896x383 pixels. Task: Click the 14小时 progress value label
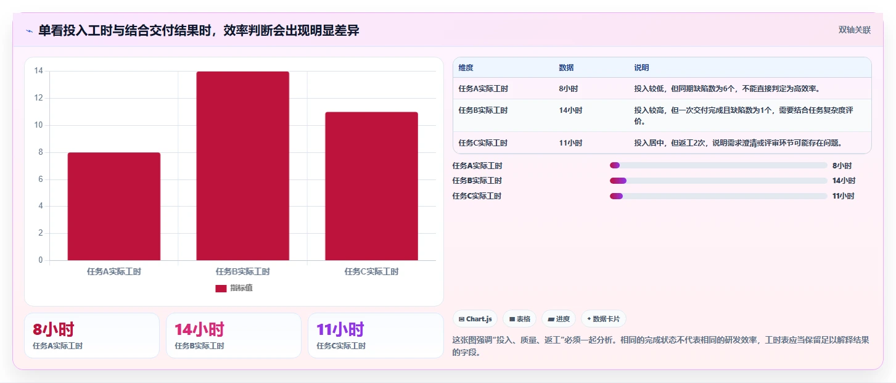(x=844, y=181)
